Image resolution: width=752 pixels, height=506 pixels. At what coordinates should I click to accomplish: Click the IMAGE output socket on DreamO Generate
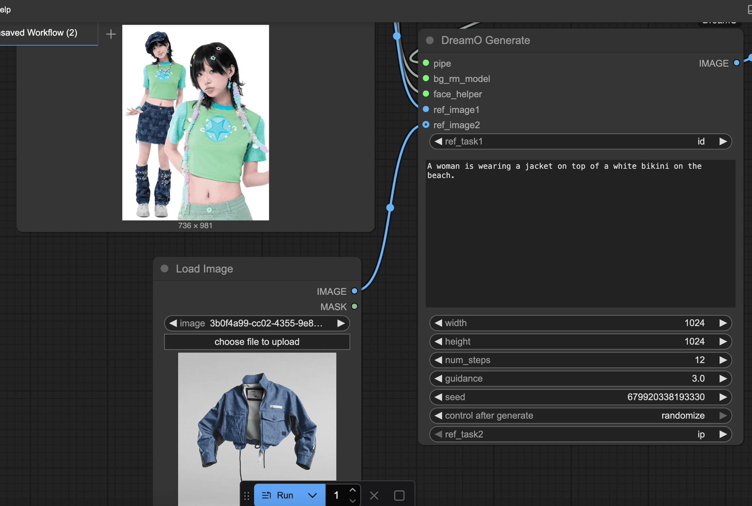pyautogui.click(x=736, y=63)
